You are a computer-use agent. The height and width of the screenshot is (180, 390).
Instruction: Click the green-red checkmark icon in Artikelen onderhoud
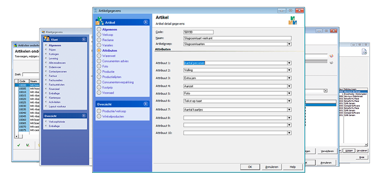(x=28, y=145)
